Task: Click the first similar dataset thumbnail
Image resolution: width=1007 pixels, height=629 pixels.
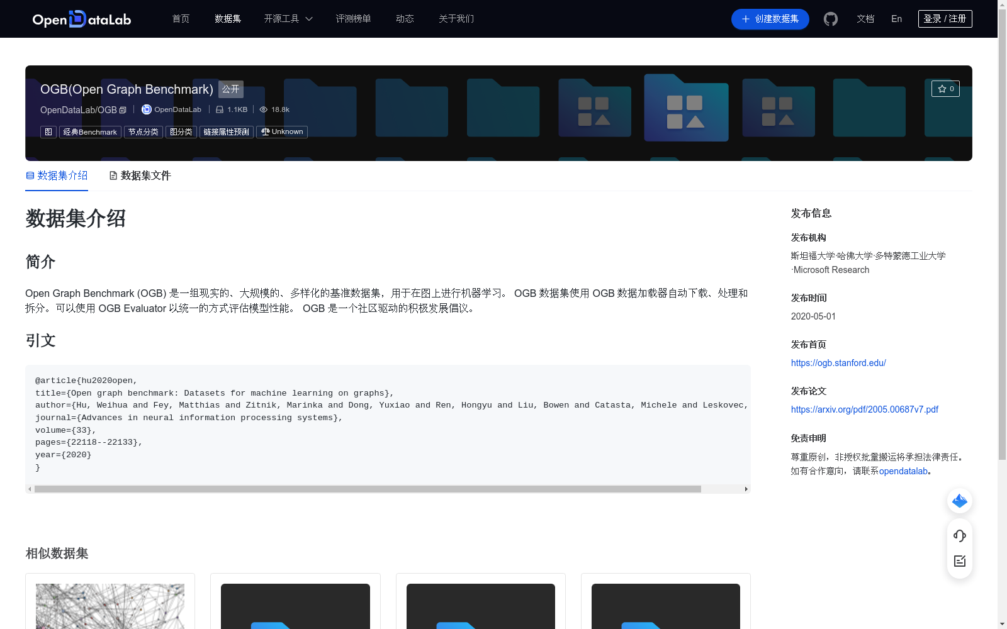Action: pos(110,606)
